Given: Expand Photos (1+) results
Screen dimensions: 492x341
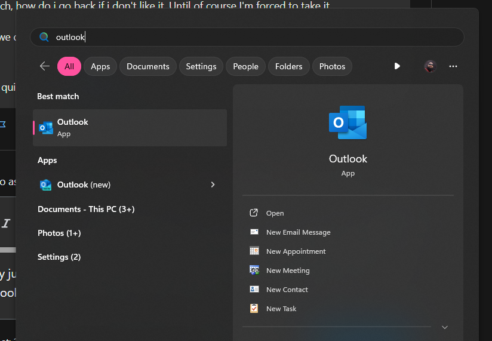Looking at the screenshot, I should coord(59,233).
